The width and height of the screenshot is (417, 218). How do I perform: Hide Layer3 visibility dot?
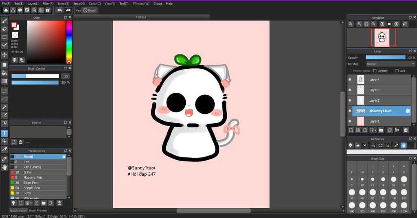coord(350,90)
